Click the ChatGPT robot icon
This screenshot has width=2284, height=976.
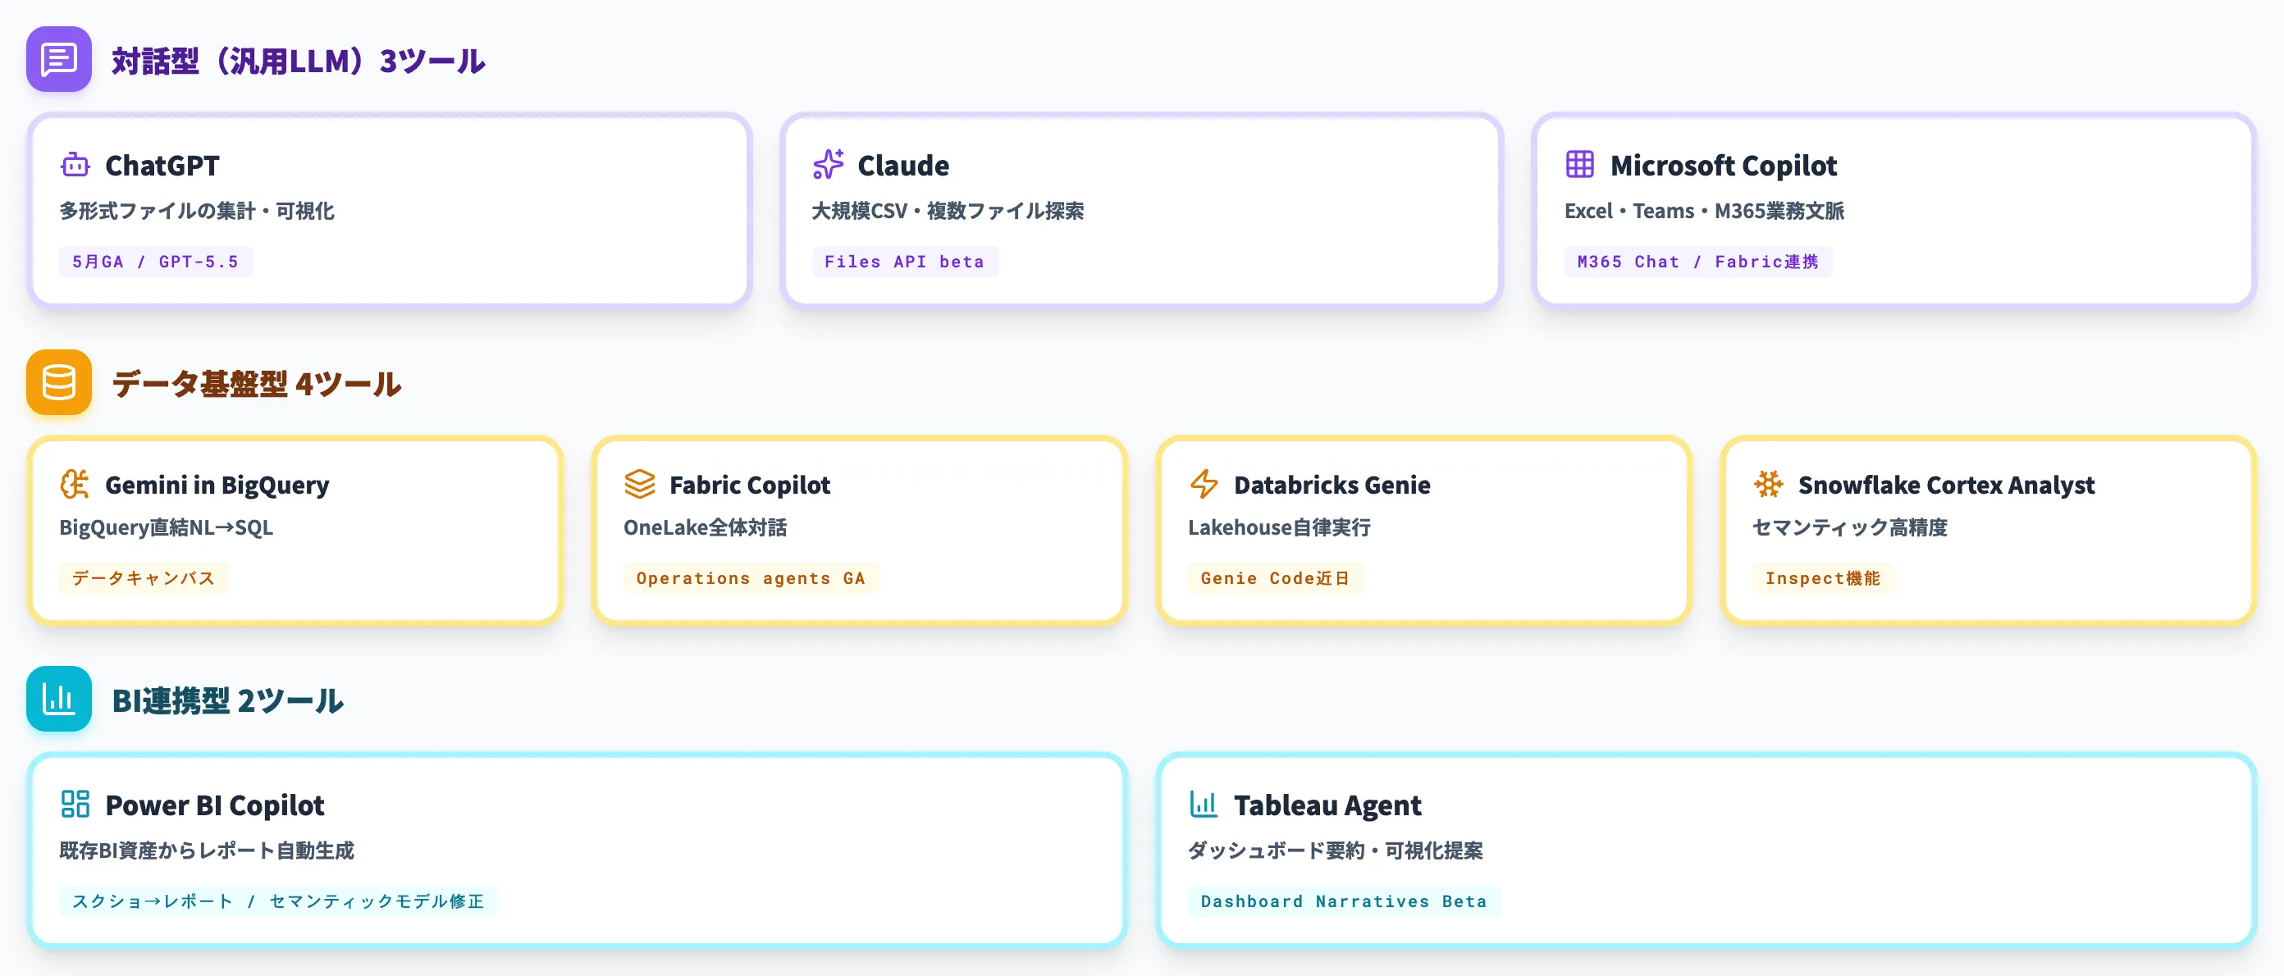tap(75, 165)
